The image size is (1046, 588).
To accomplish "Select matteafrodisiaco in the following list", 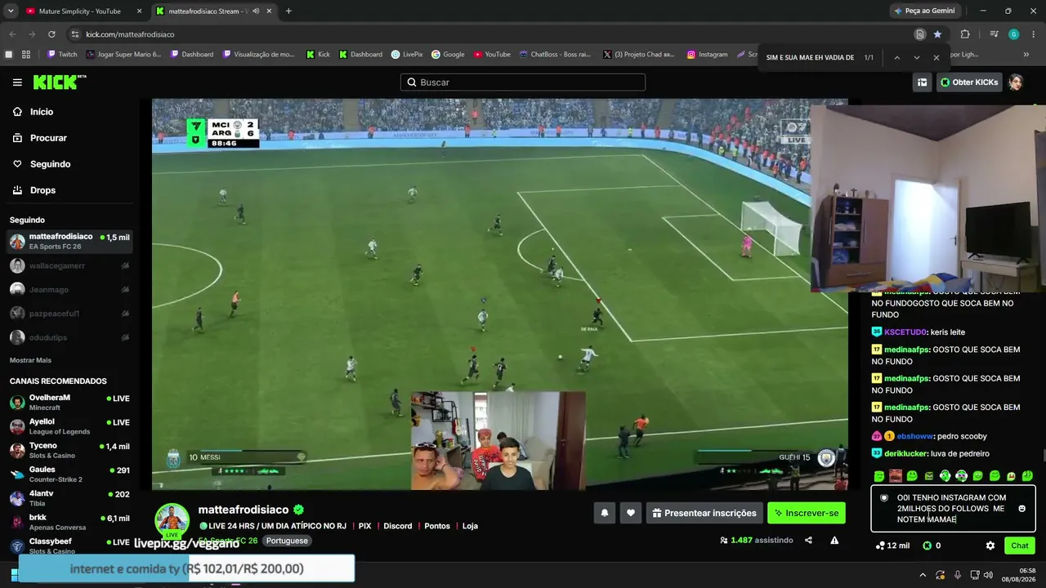I will point(69,242).
